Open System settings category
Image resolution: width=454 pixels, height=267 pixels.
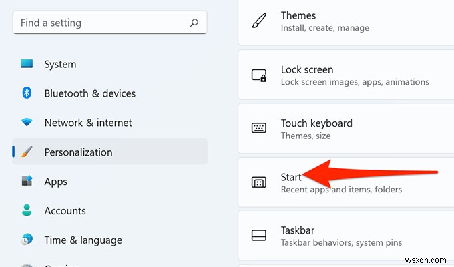[110, 64]
